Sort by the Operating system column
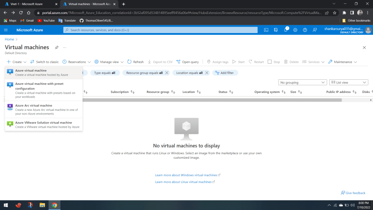The width and height of the screenshot is (373, 210). [270, 92]
